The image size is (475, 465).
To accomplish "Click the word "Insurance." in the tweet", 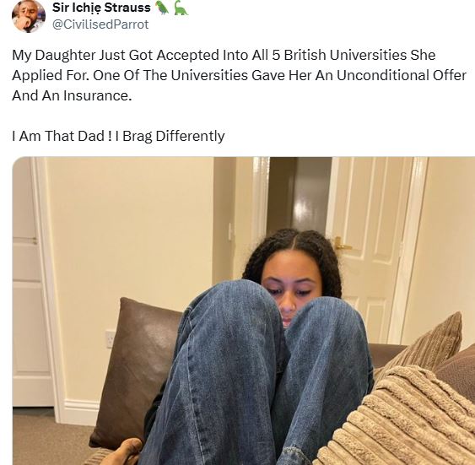I will (x=98, y=95).
